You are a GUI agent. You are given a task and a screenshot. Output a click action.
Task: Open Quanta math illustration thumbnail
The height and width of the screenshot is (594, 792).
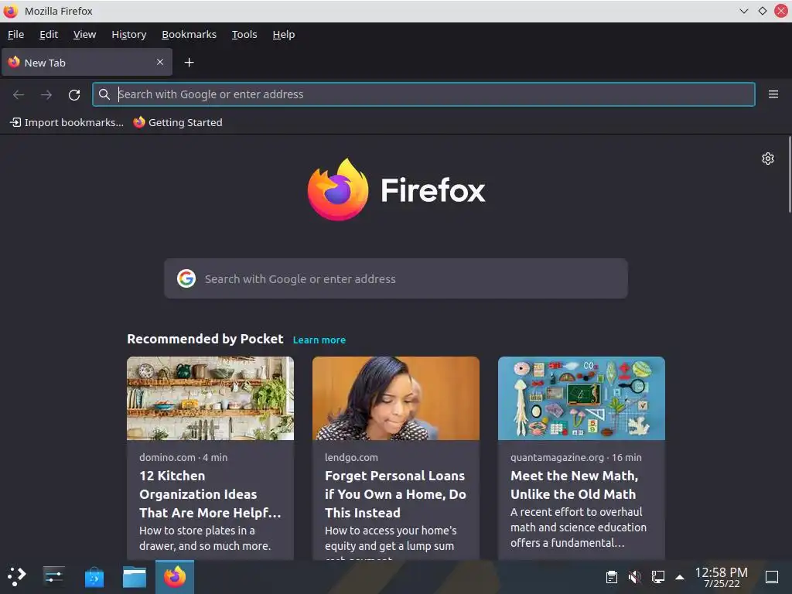click(582, 398)
